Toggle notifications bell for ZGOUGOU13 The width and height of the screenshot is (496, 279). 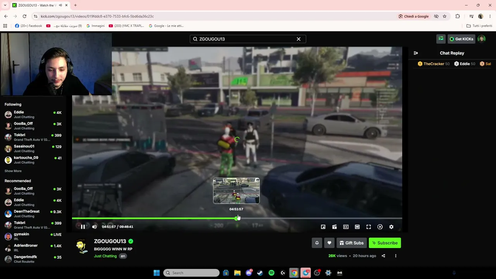coord(317,243)
